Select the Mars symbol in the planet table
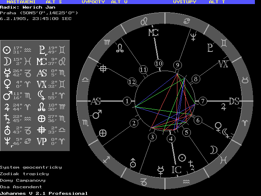The image size is (261, 196). [x=7, y=96]
